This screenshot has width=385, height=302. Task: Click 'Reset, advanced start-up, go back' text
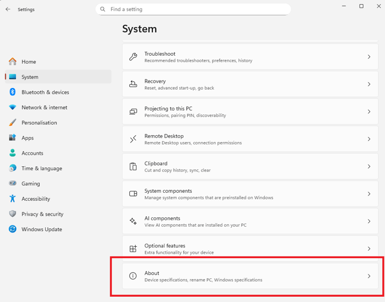(x=179, y=88)
